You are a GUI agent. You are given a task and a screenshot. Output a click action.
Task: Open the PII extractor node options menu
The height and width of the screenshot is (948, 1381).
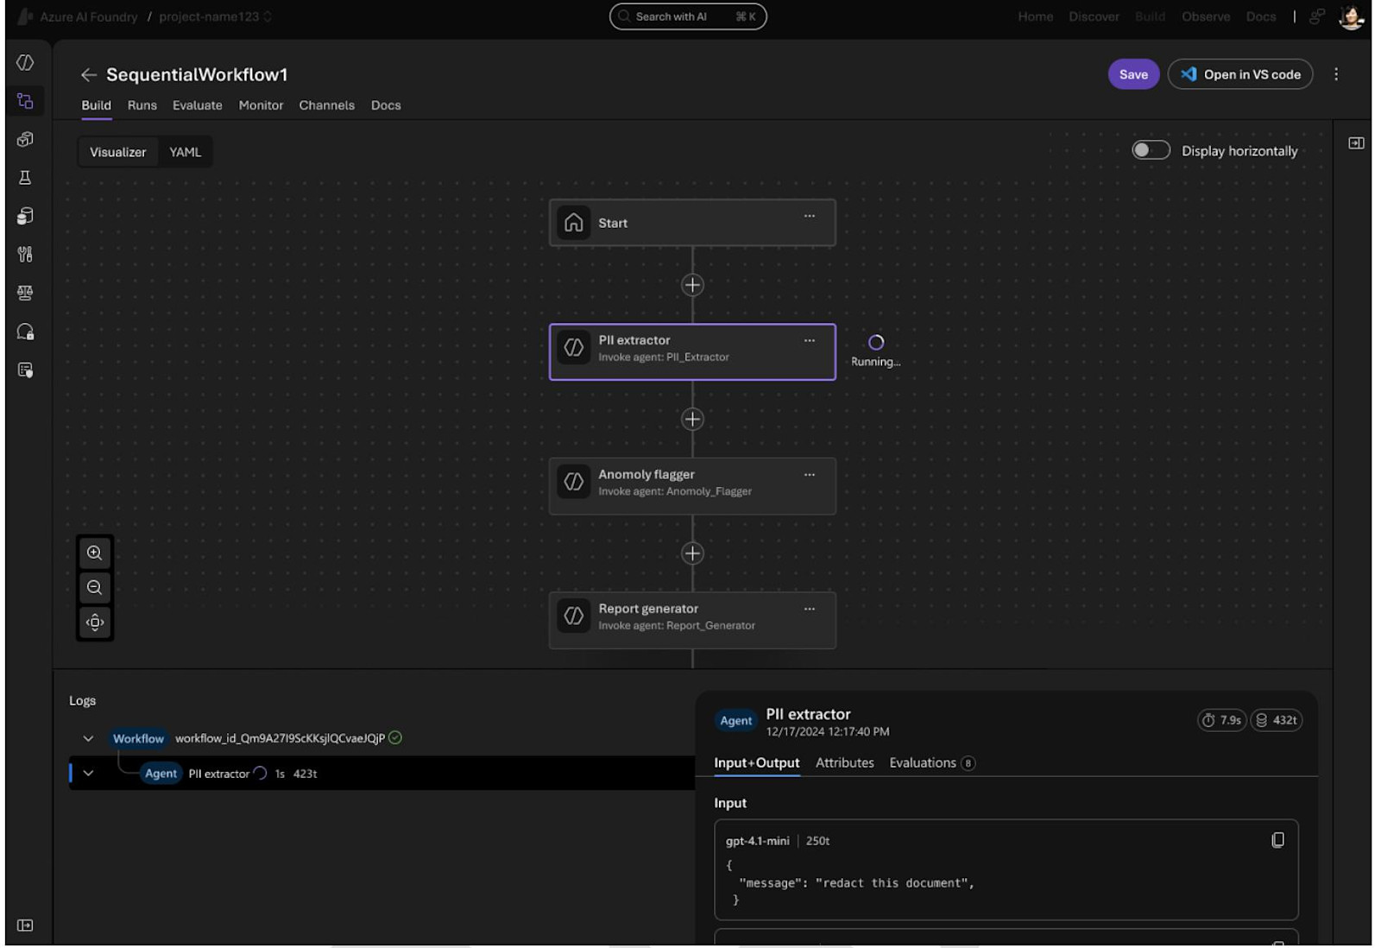[810, 340]
